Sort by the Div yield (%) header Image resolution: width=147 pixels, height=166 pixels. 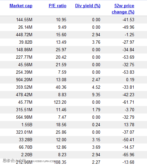tap(88, 6)
